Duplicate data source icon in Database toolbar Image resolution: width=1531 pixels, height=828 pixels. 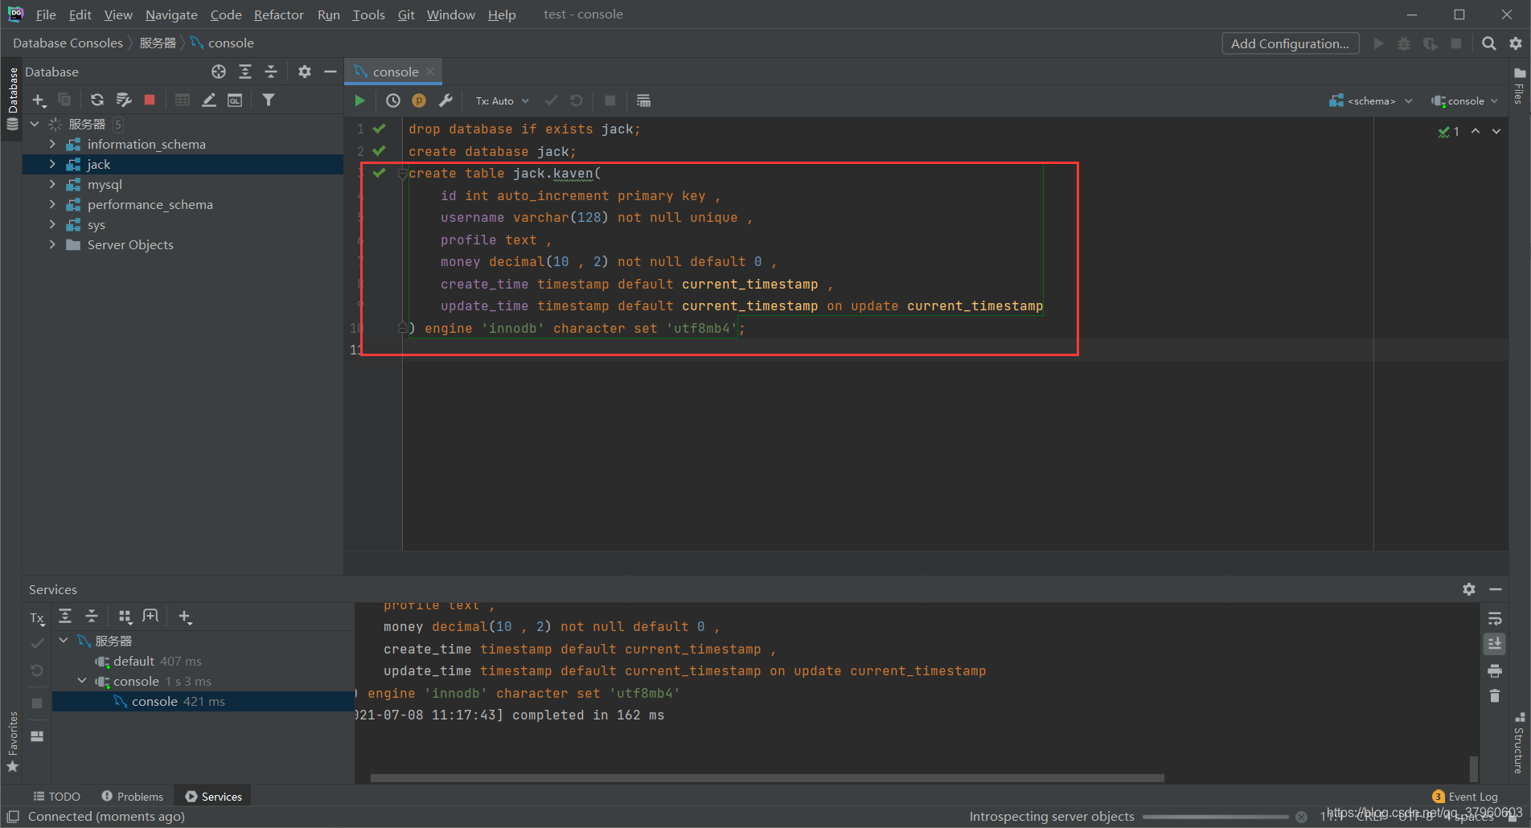click(64, 100)
